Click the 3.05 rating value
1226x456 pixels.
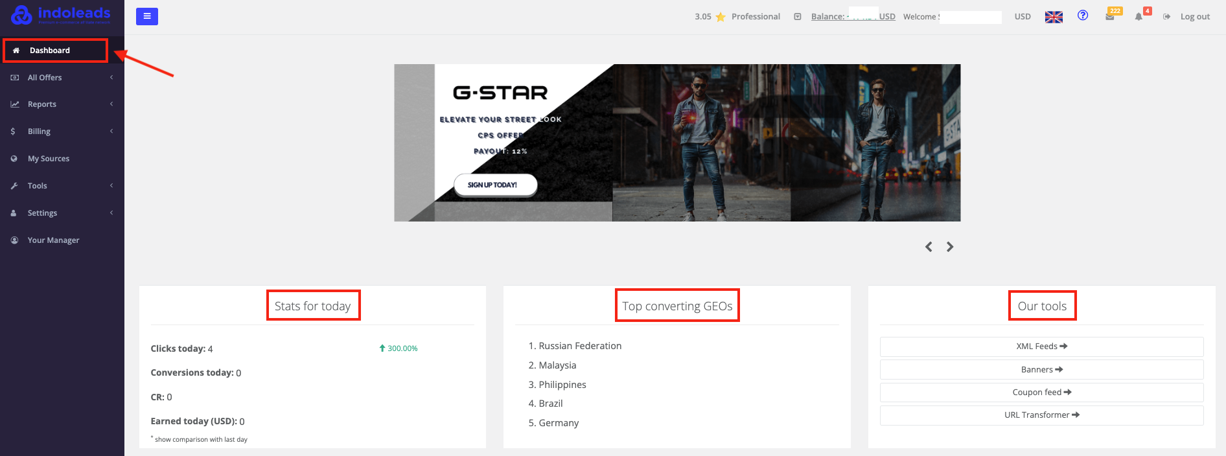click(x=703, y=17)
